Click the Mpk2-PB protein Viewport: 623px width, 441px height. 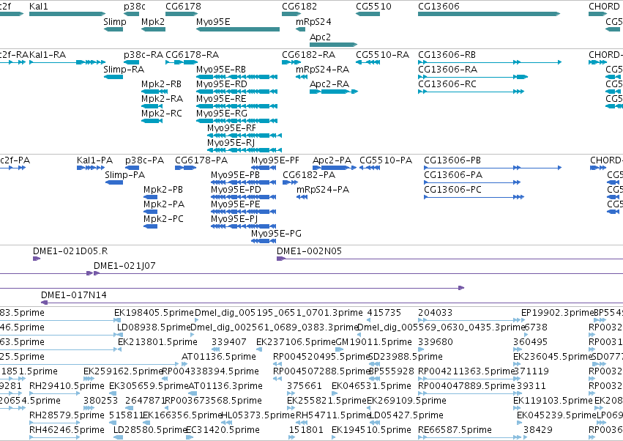point(151,197)
